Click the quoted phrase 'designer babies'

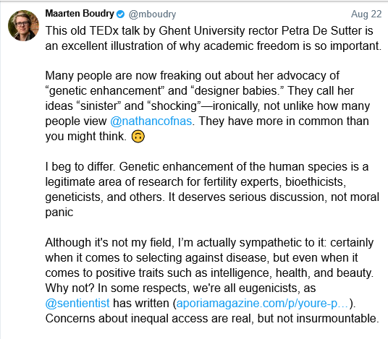[235, 90]
